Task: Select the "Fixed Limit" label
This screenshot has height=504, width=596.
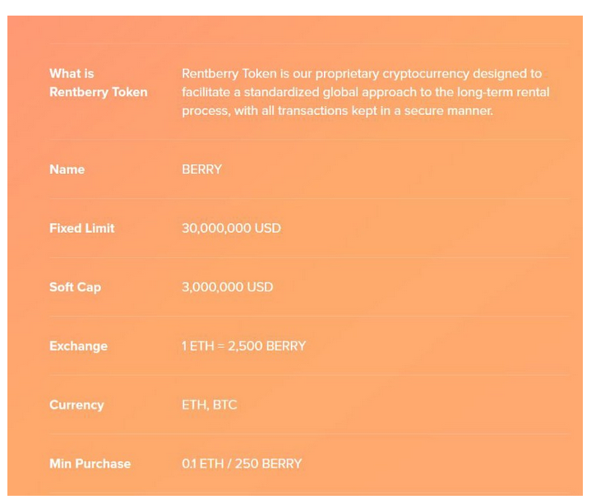Action: [x=81, y=228]
